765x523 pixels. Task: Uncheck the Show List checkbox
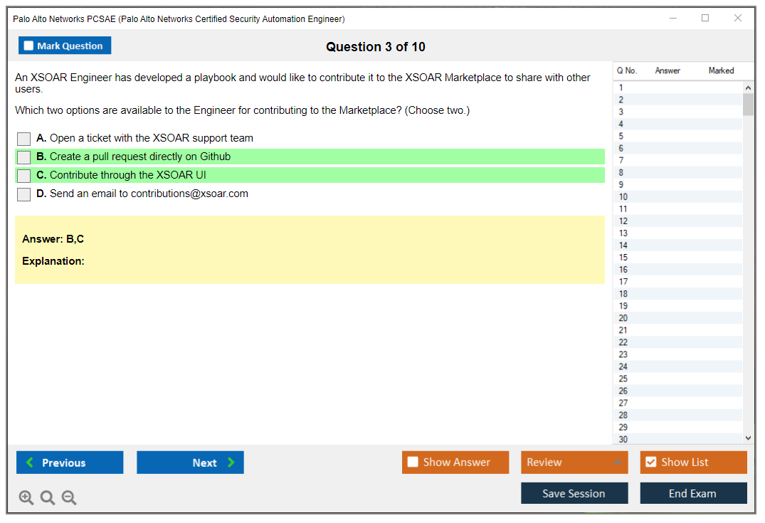pyautogui.click(x=650, y=463)
